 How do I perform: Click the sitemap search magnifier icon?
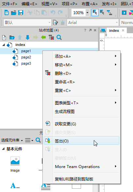(59, 37)
